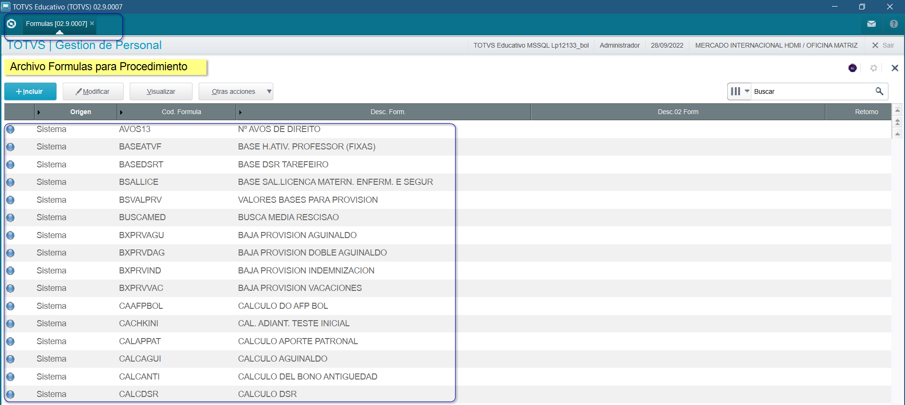Select the blue status icon for BXPRVAGU

[10, 235]
